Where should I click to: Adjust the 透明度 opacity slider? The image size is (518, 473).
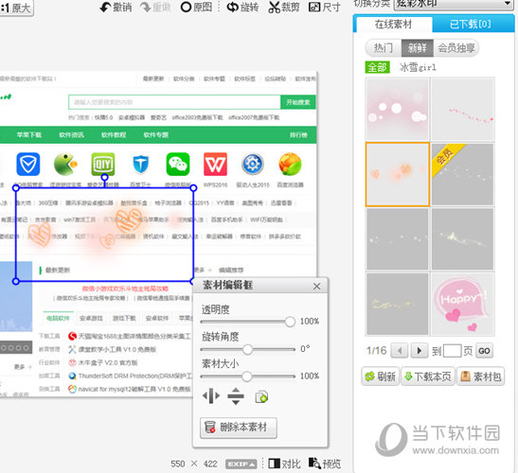click(248, 322)
